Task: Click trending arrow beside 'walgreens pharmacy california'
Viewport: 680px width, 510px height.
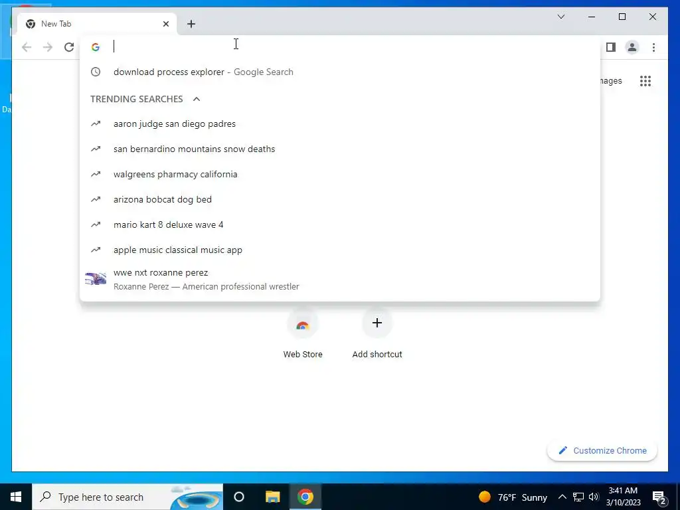Action: pos(96,175)
